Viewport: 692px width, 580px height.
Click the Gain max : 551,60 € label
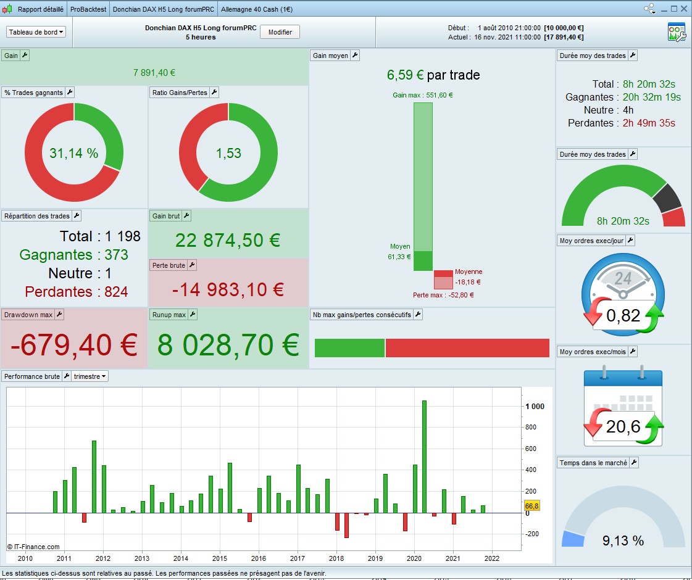(422, 95)
